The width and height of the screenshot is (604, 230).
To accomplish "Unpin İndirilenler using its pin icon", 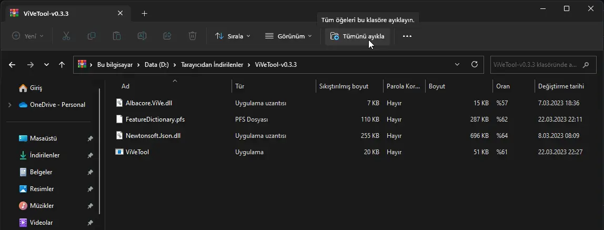I will point(90,155).
